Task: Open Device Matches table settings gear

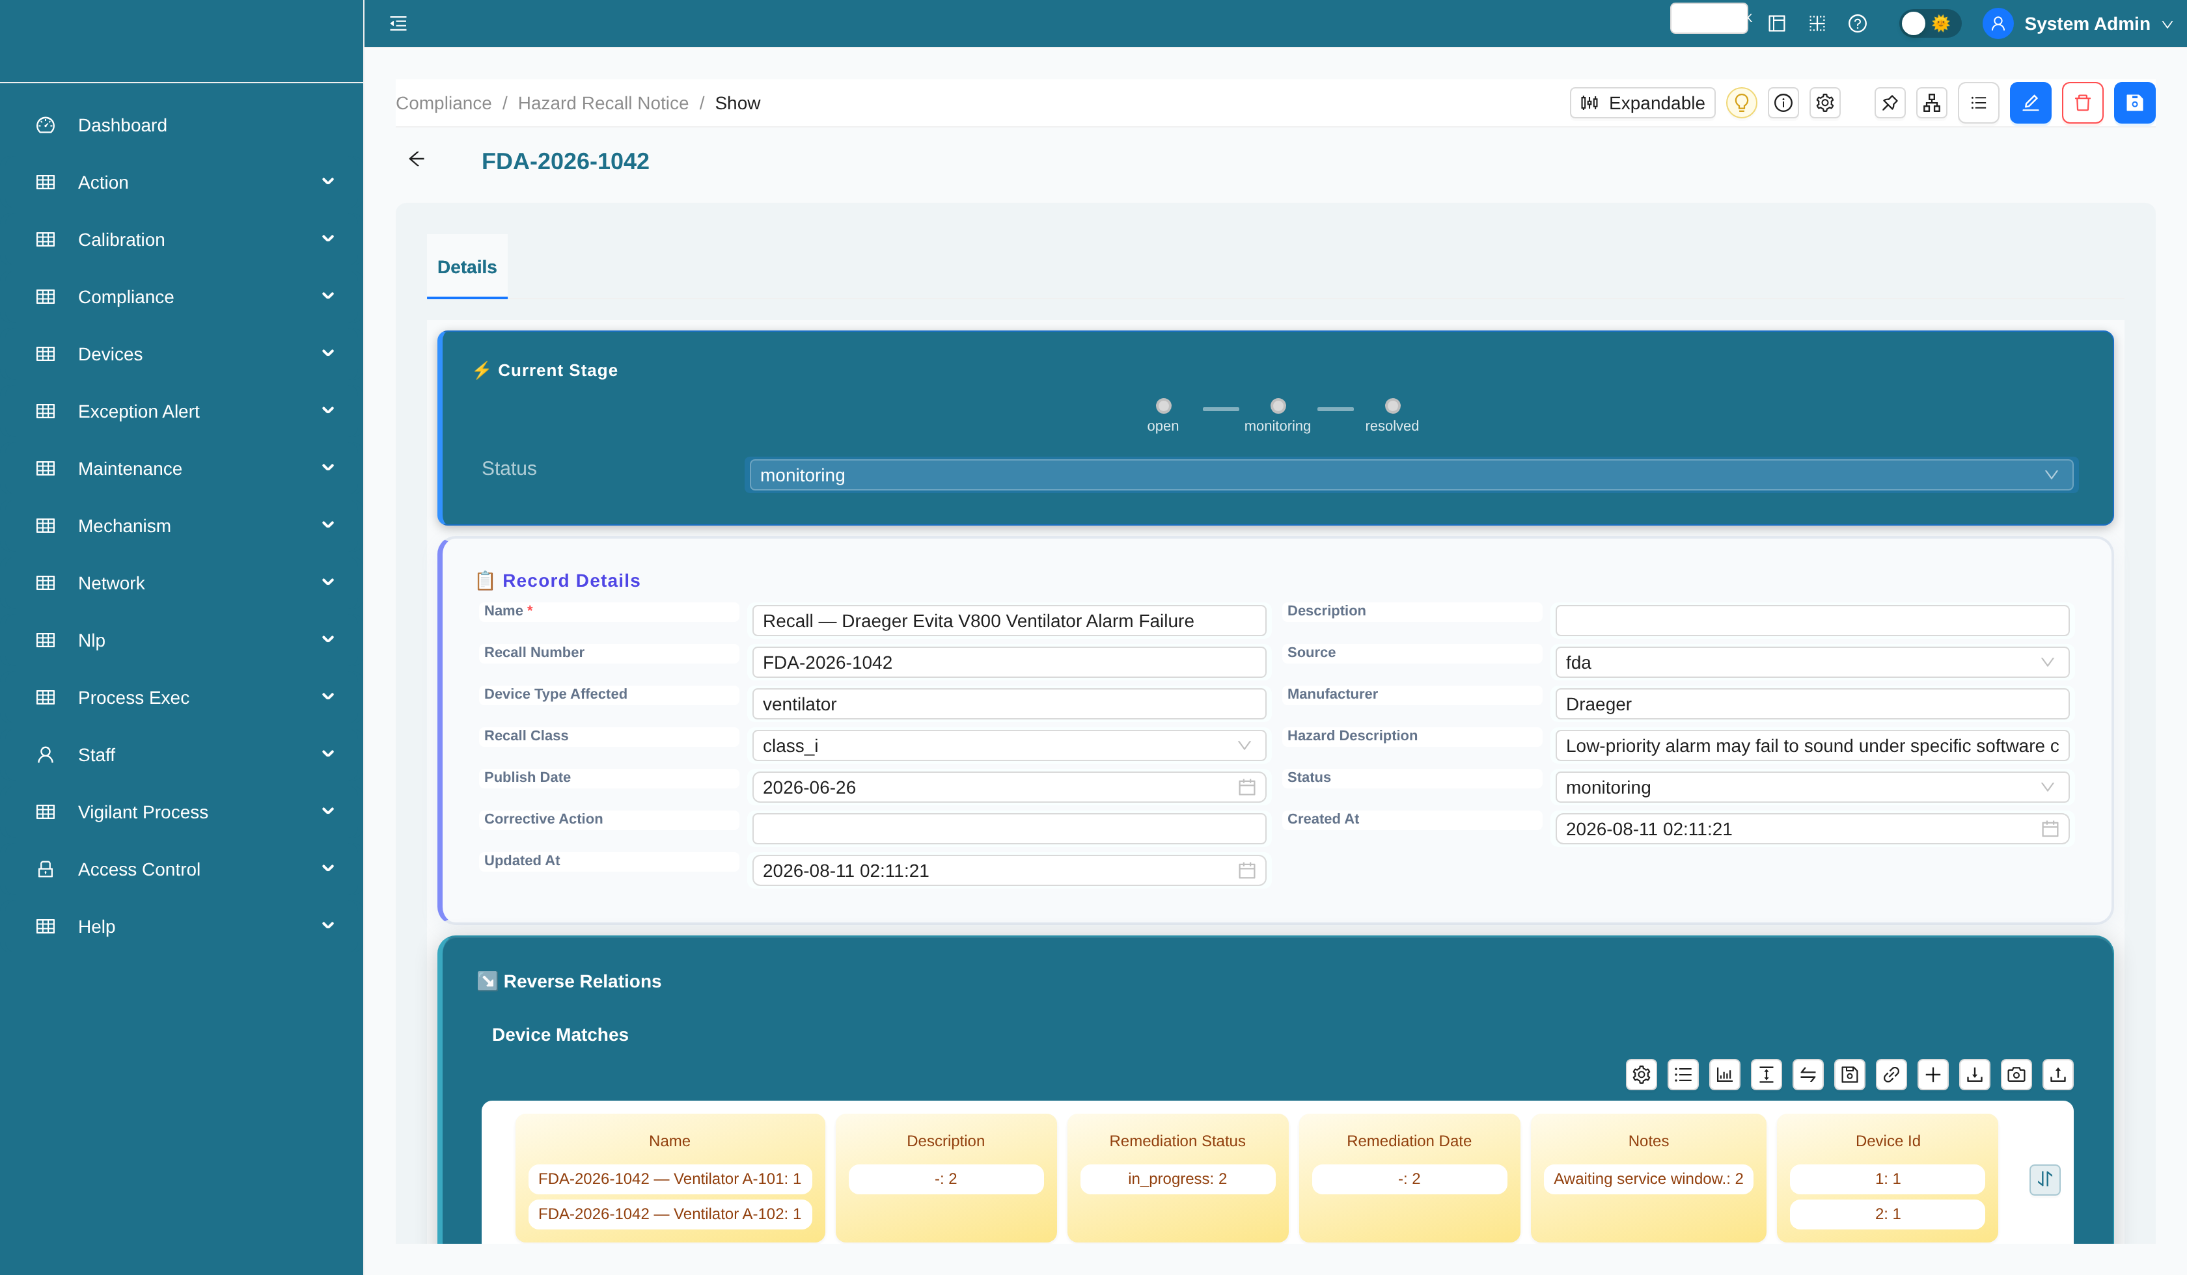Action: pos(1641,1075)
